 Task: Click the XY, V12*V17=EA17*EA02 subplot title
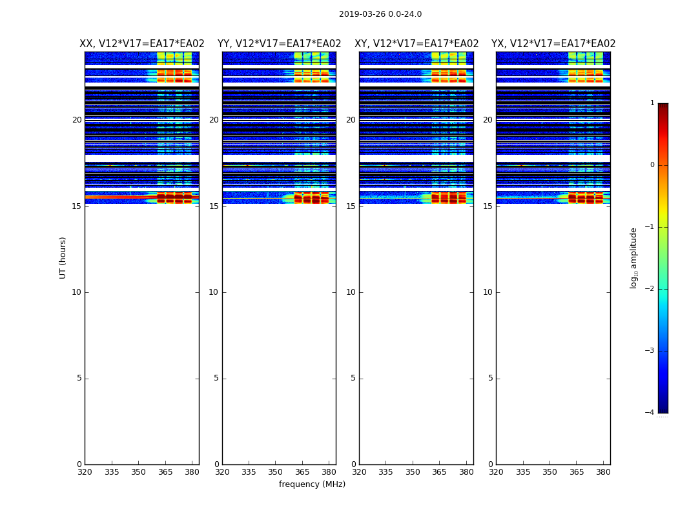[x=416, y=44]
